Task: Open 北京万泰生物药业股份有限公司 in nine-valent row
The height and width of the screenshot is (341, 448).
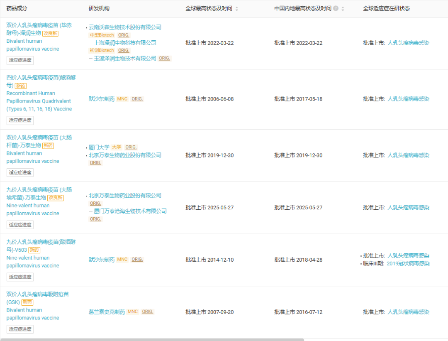Action: pyautogui.click(x=125, y=195)
